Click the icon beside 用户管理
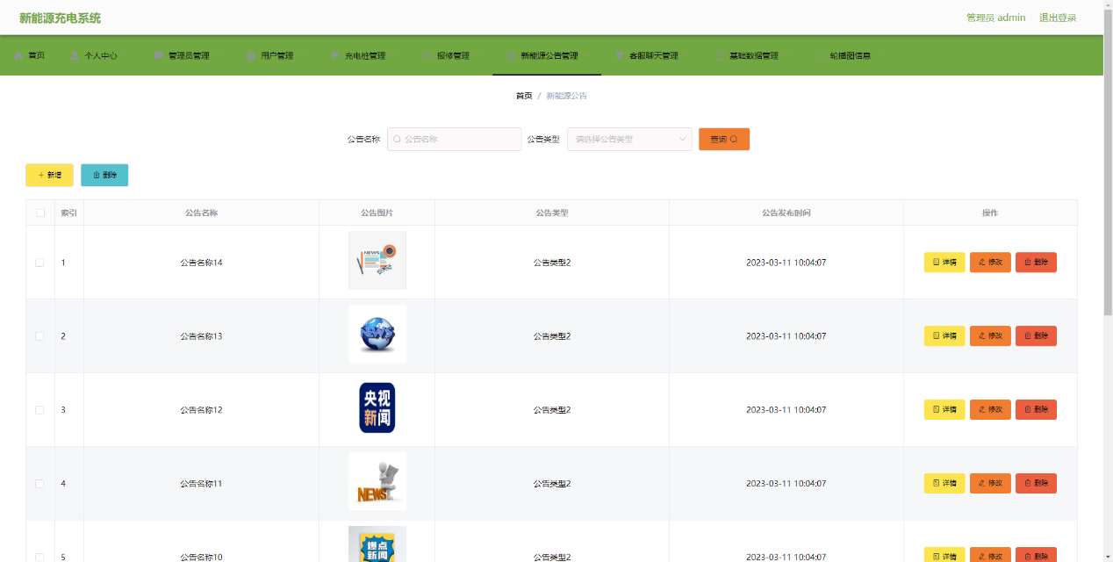Viewport: 1113px width, 562px height. 251,55
